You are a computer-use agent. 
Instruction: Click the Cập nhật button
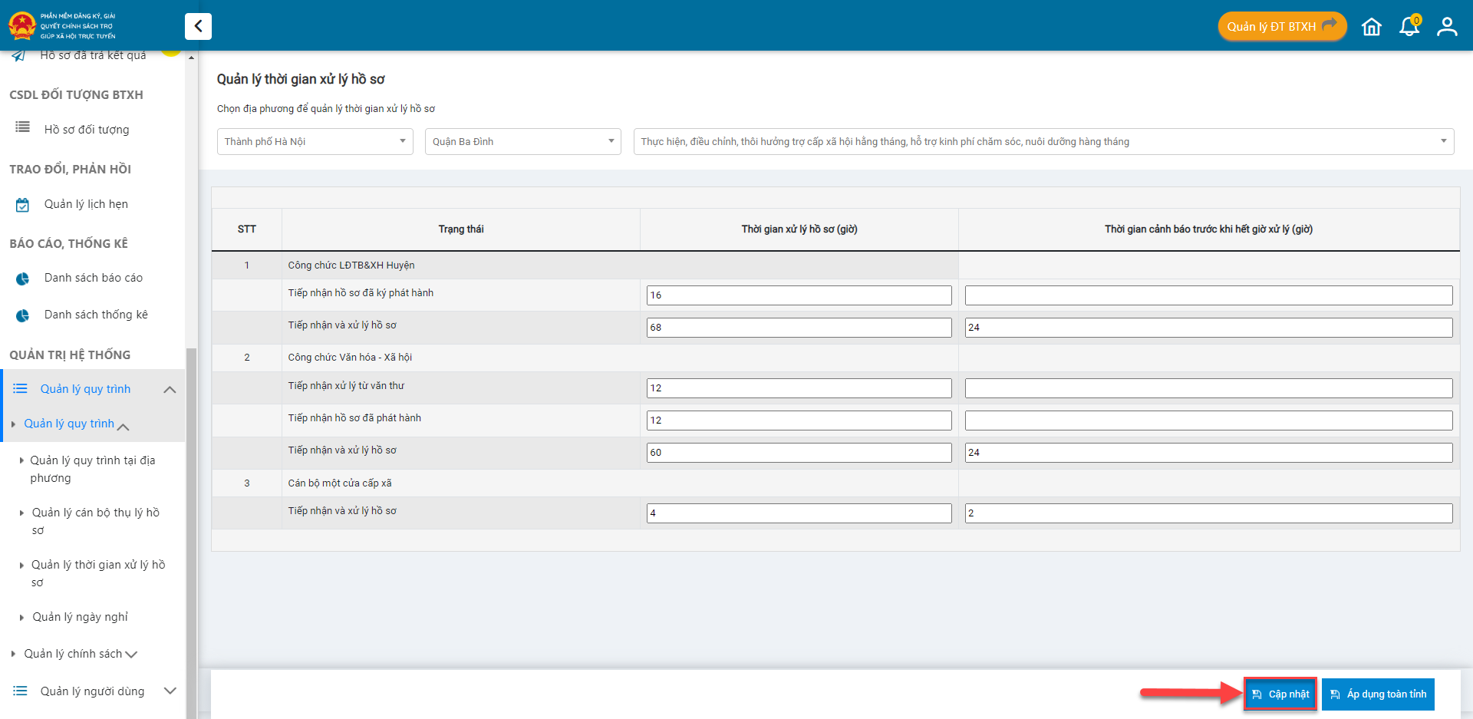[1280, 694]
